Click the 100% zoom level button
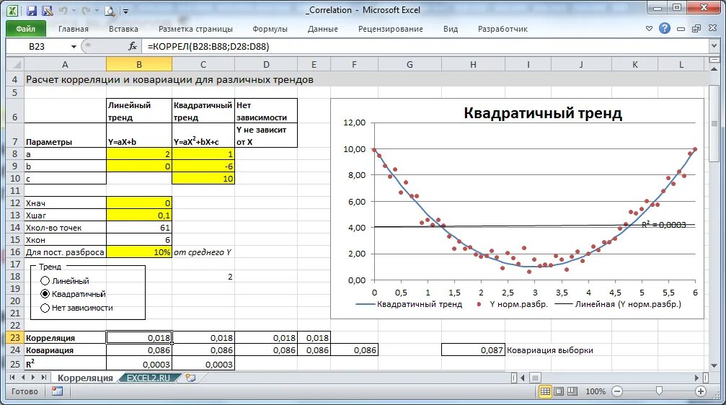This screenshot has height=405, width=726. click(596, 391)
